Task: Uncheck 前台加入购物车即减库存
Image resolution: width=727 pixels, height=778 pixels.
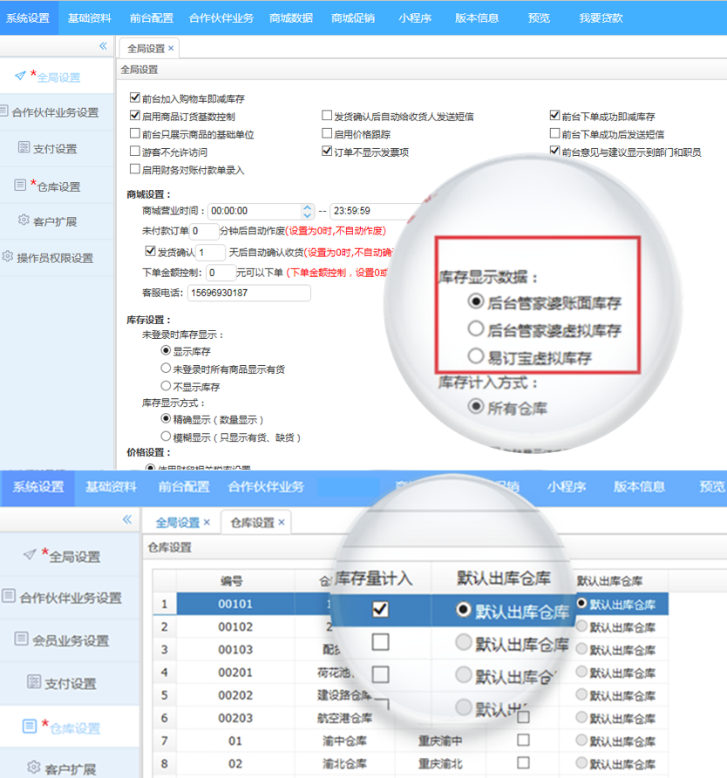Action: 134,98
